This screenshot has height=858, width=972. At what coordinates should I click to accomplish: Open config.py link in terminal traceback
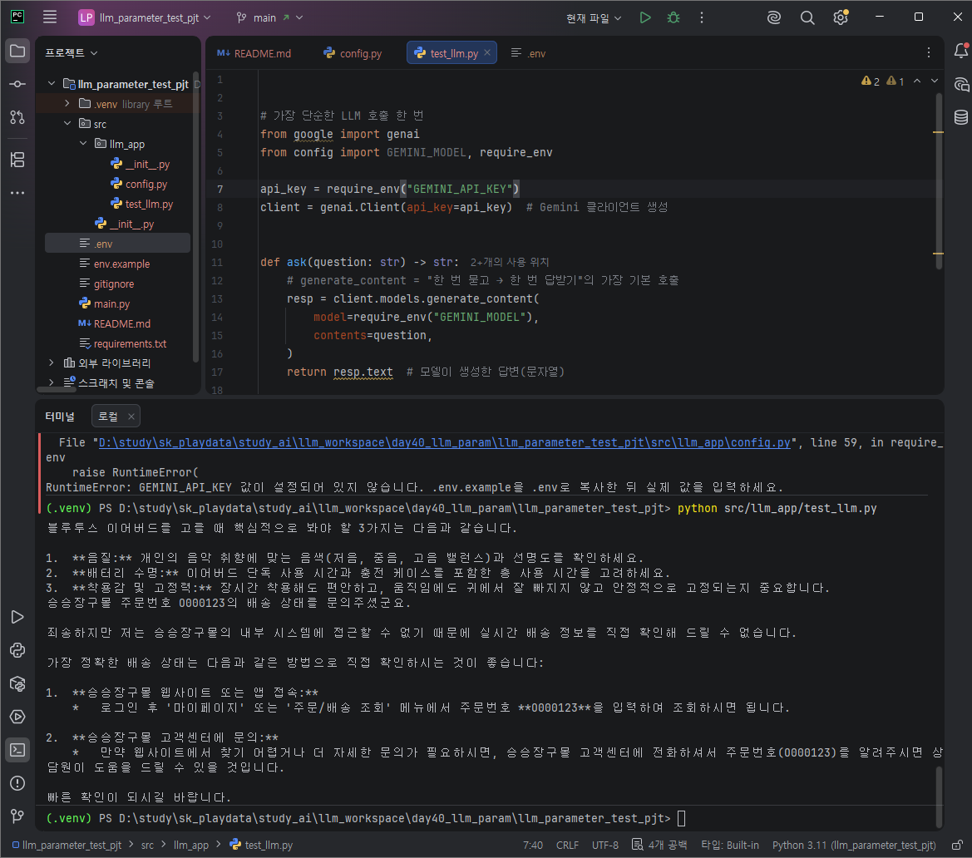[445, 442]
